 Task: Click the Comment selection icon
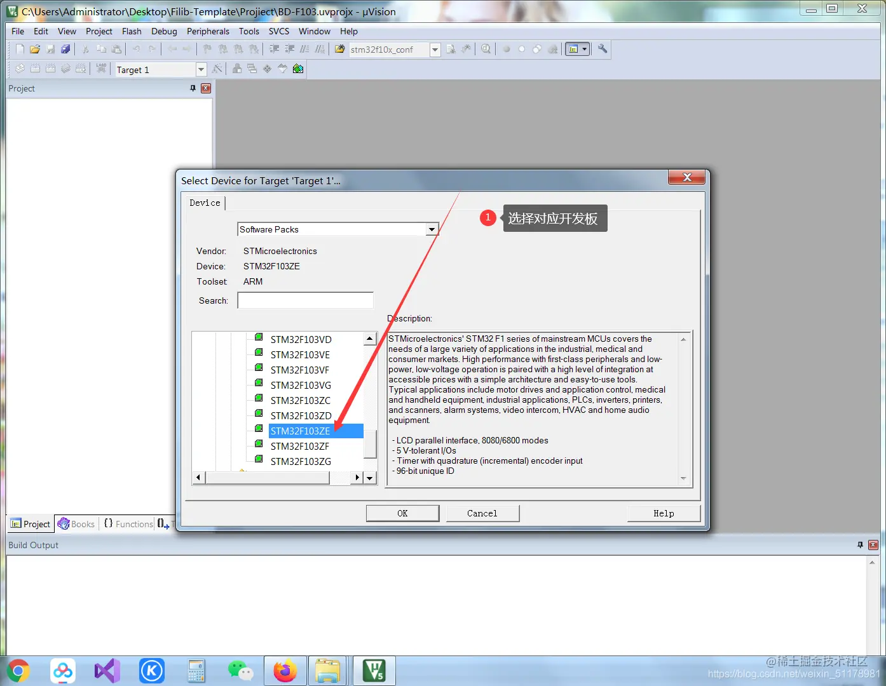tap(304, 49)
